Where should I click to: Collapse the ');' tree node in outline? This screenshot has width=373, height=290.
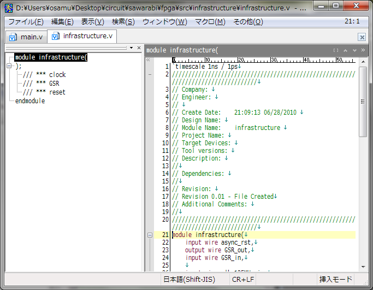(9, 66)
